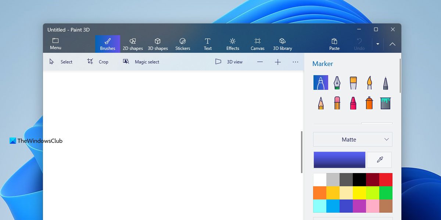Open the 3D library

[282, 43]
